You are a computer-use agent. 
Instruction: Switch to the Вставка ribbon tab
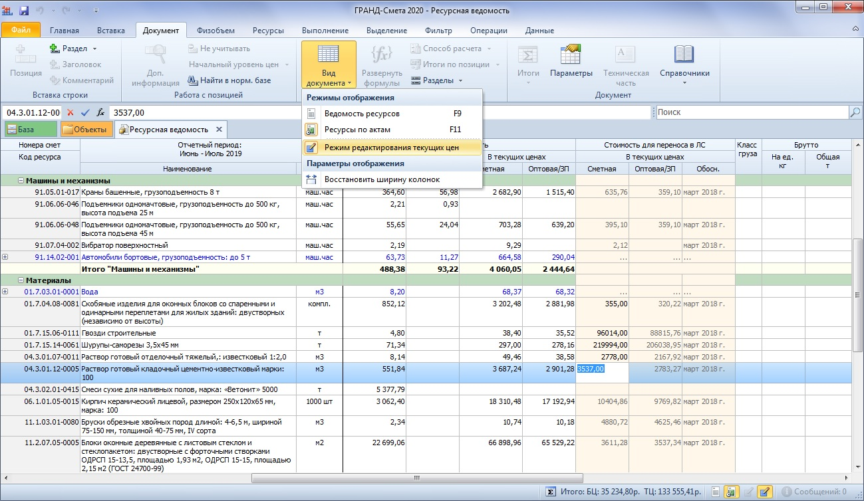coord(110,31)
